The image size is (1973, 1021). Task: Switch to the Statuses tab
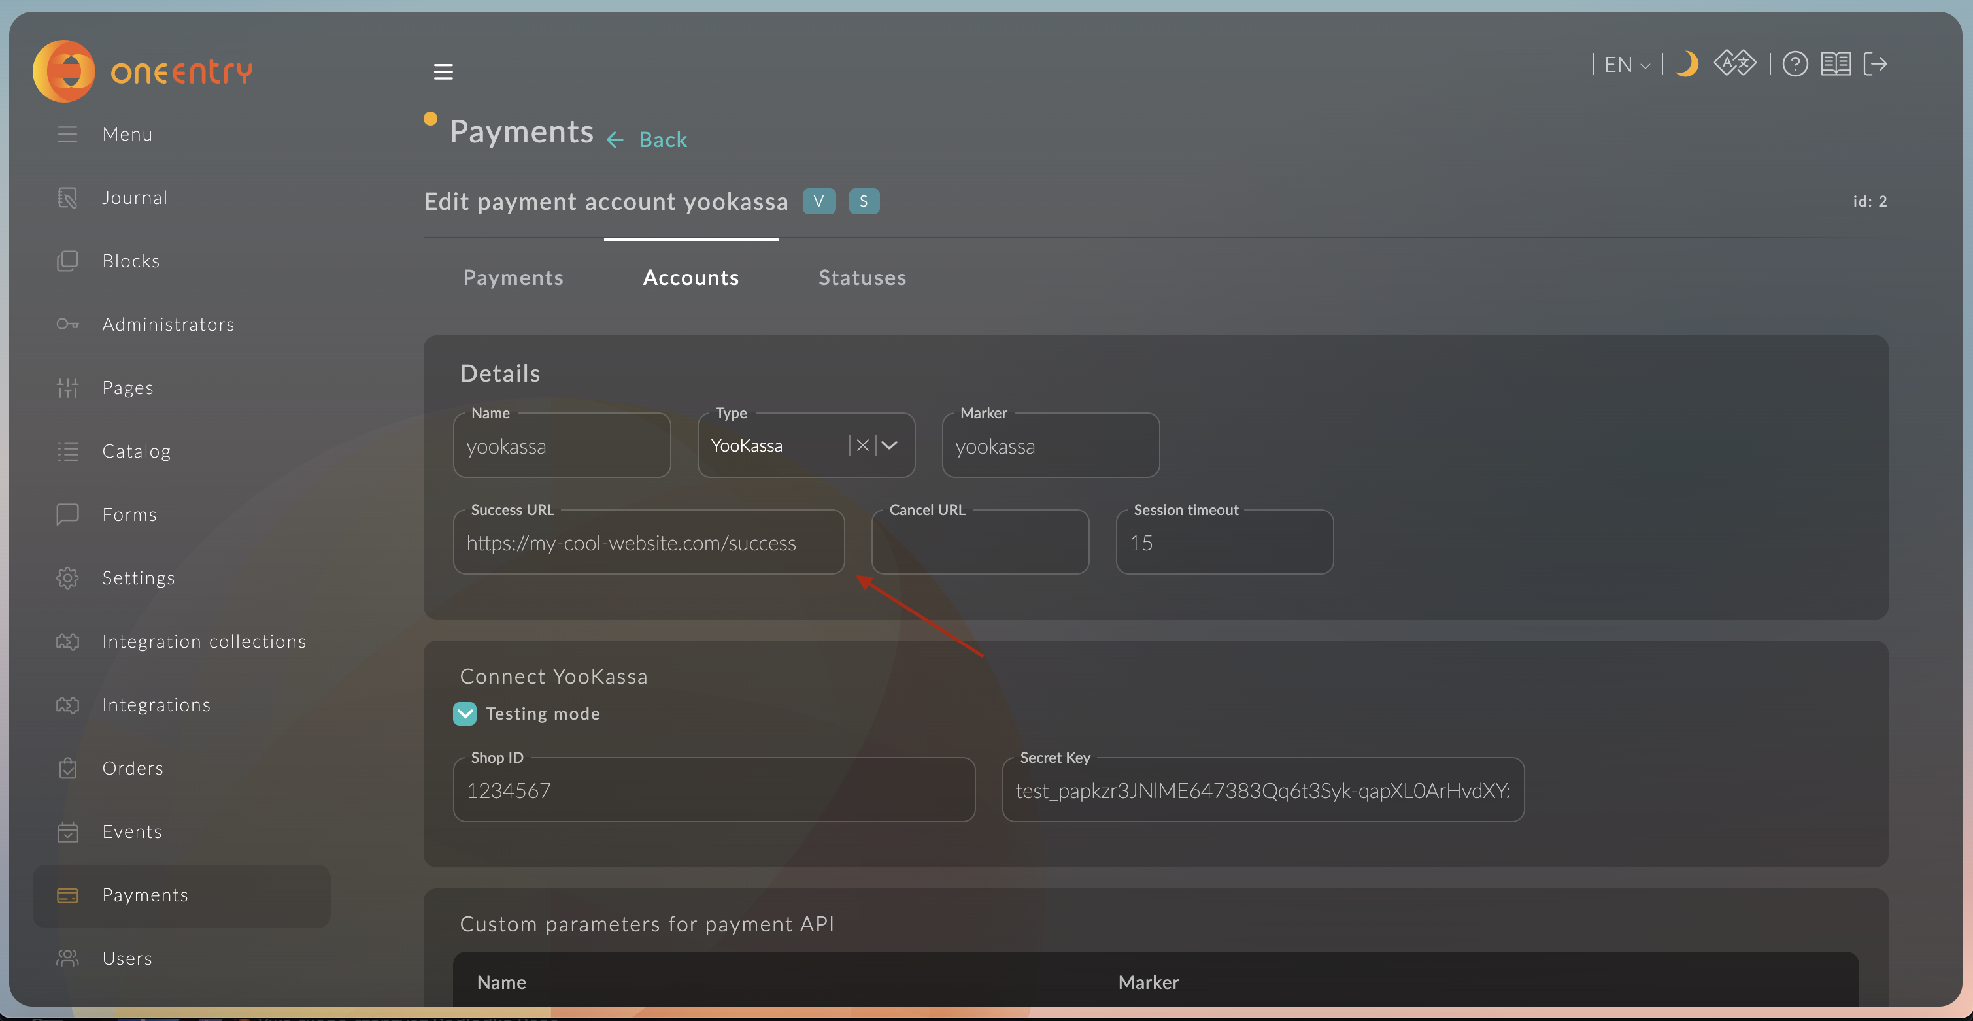tap(862, 277)
